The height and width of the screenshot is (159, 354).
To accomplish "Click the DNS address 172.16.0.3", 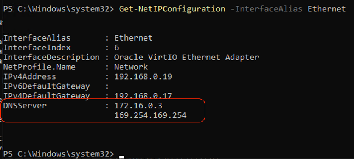I will click(x=138, y=106).
